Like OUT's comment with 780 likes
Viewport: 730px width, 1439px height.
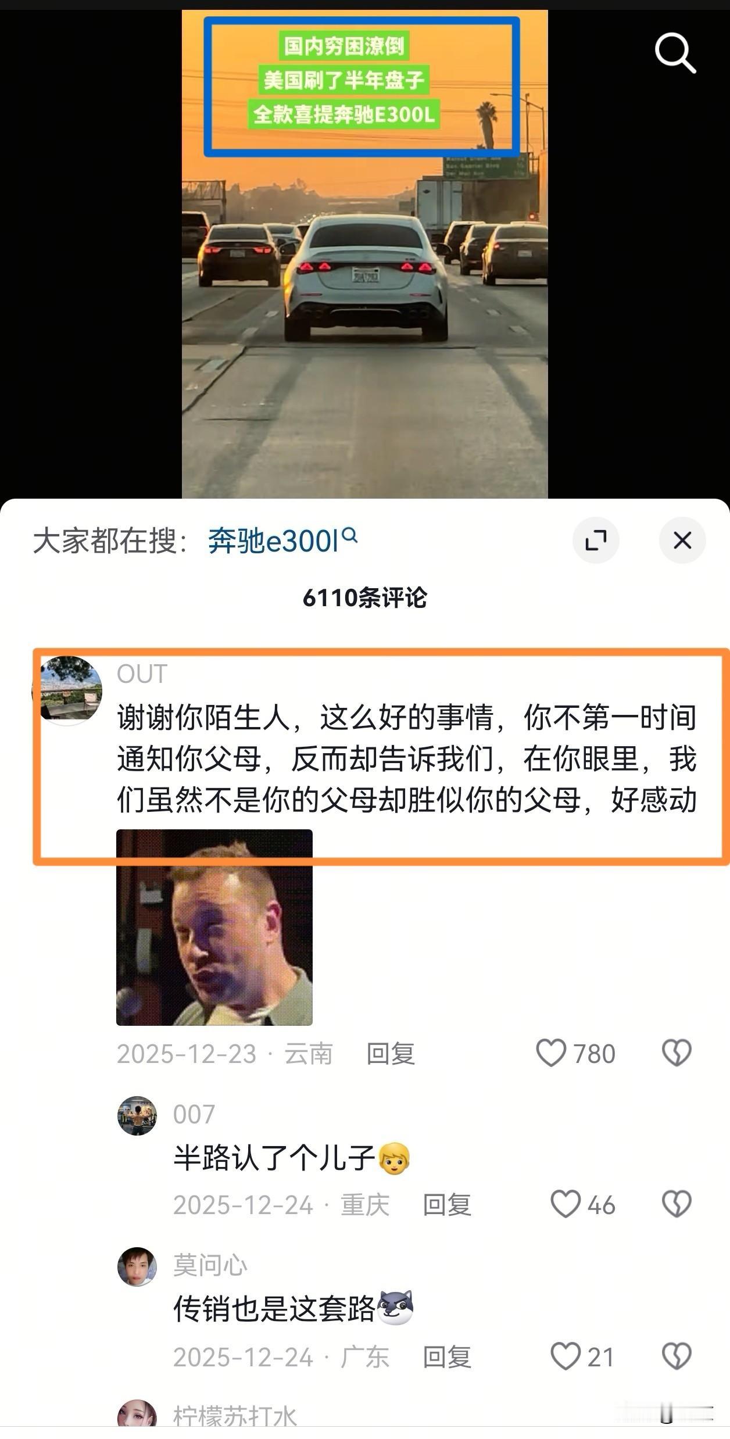tap(550, 1053)
